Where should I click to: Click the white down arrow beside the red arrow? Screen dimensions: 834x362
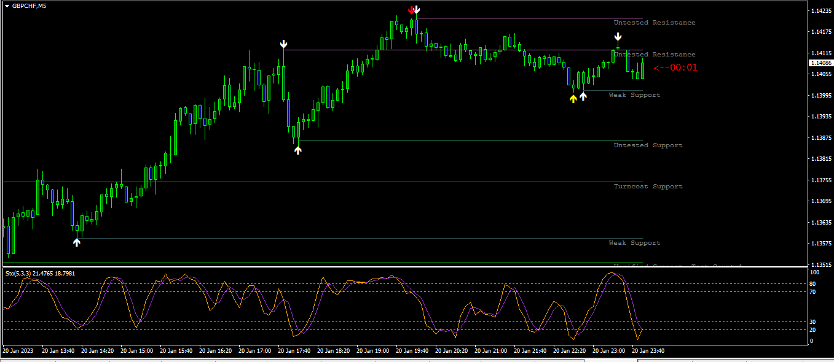pyautogui.click(x=417, y=10)
